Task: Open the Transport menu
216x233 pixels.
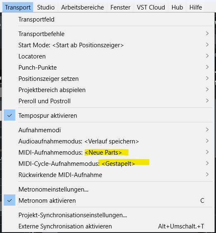Action: click(x=18, y=7)
